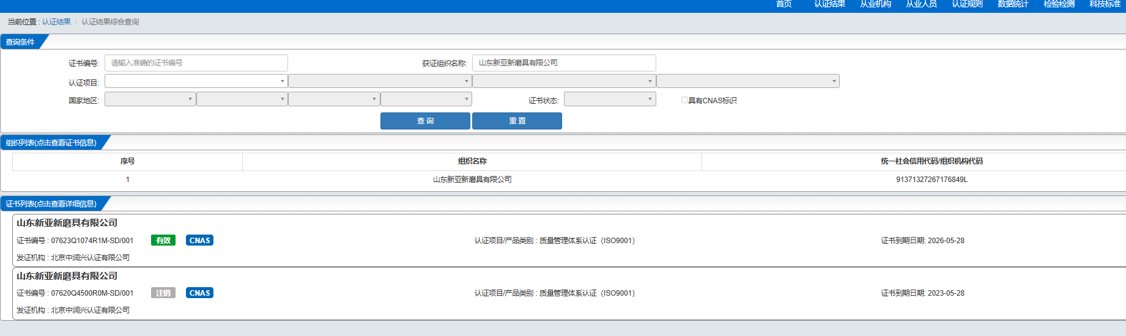The width and height of the screenshot is (1126, 336).
Task: Click the 序号 column header
Action: click(x=127, y=161)
